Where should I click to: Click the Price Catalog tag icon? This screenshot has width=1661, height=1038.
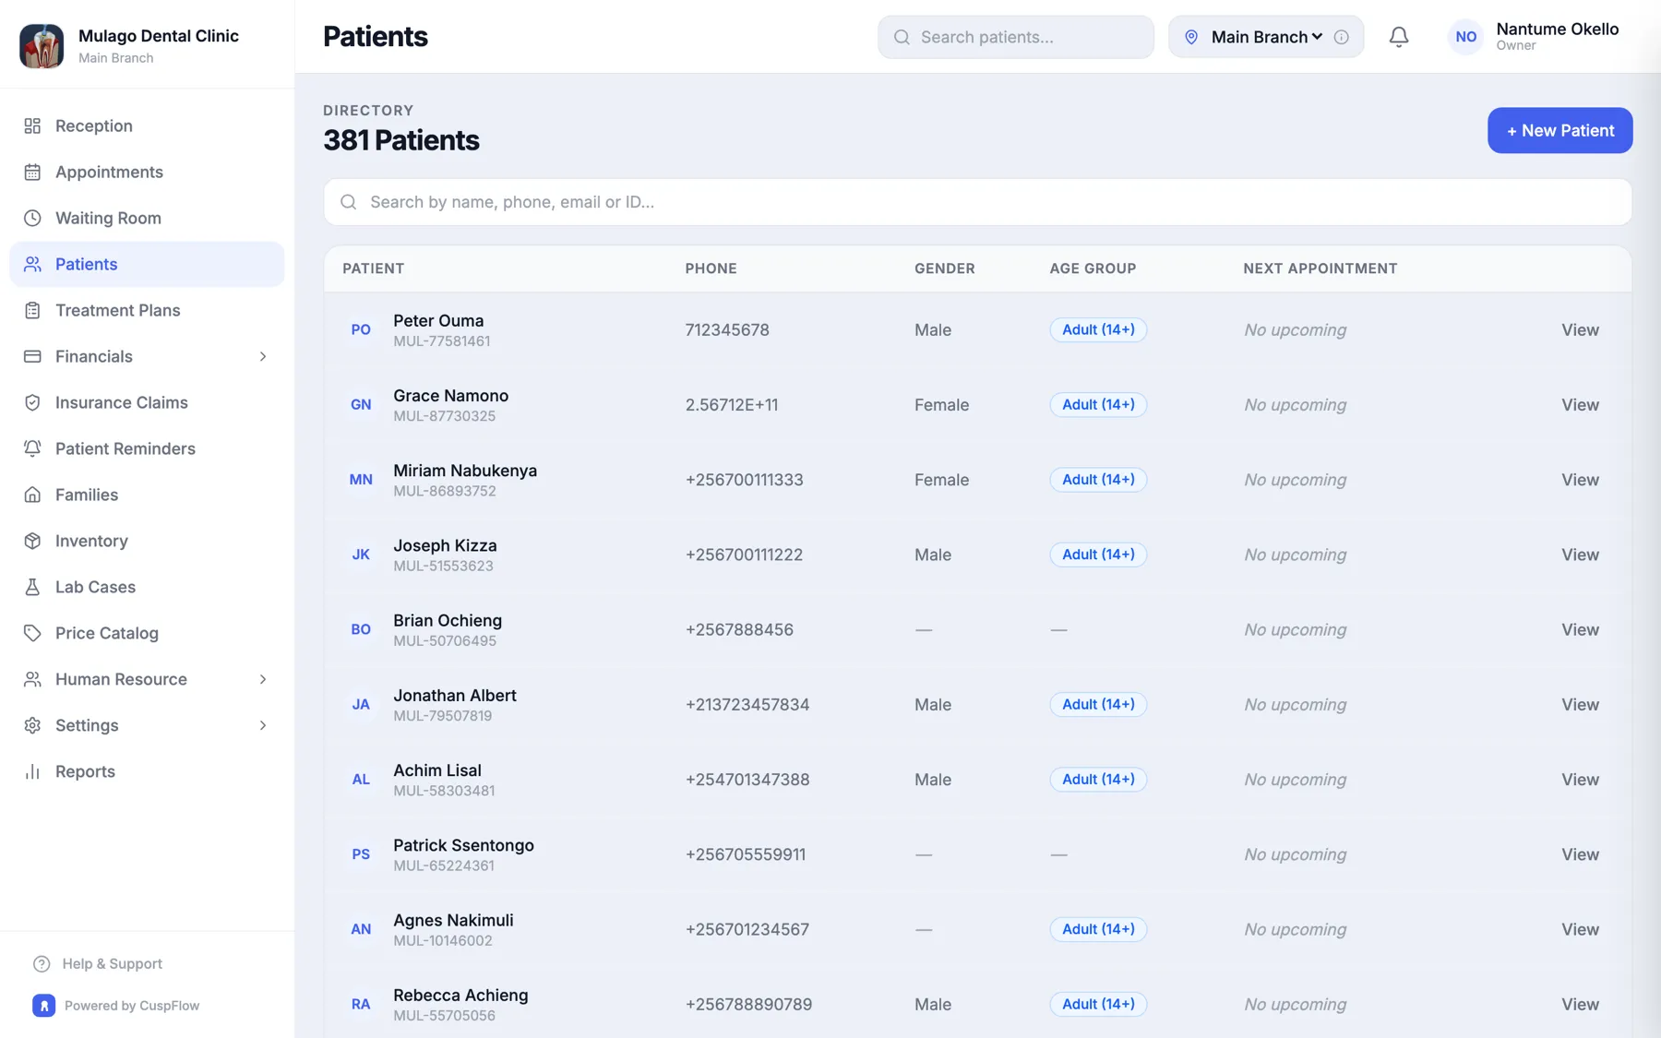pos(32,633)
